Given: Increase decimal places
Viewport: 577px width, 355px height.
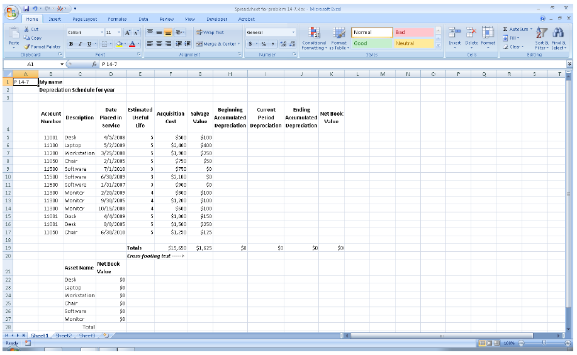Looking at the screenshot, I should point(283,44).
